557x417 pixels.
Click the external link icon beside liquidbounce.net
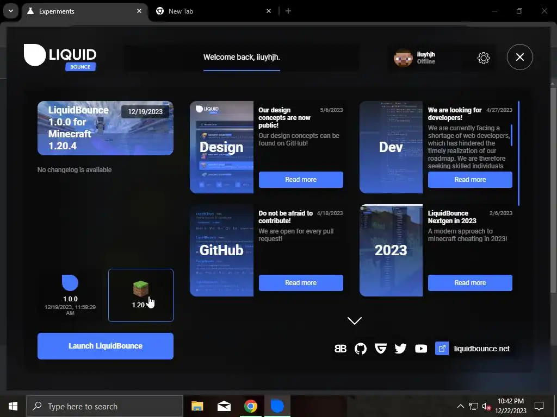click(x=442, y=349)
